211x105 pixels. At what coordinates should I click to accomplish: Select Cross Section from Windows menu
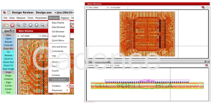pos(58,80)
